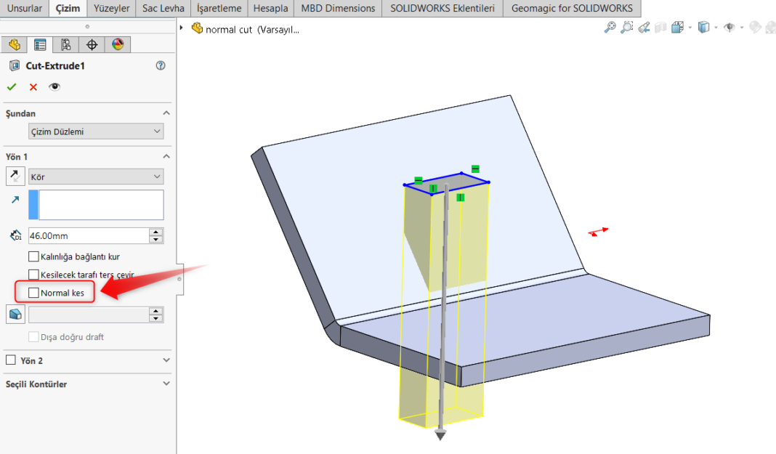Select the Zoom to Area tool
This screenshot has width=776, height=454.
(x=627, y=28)
